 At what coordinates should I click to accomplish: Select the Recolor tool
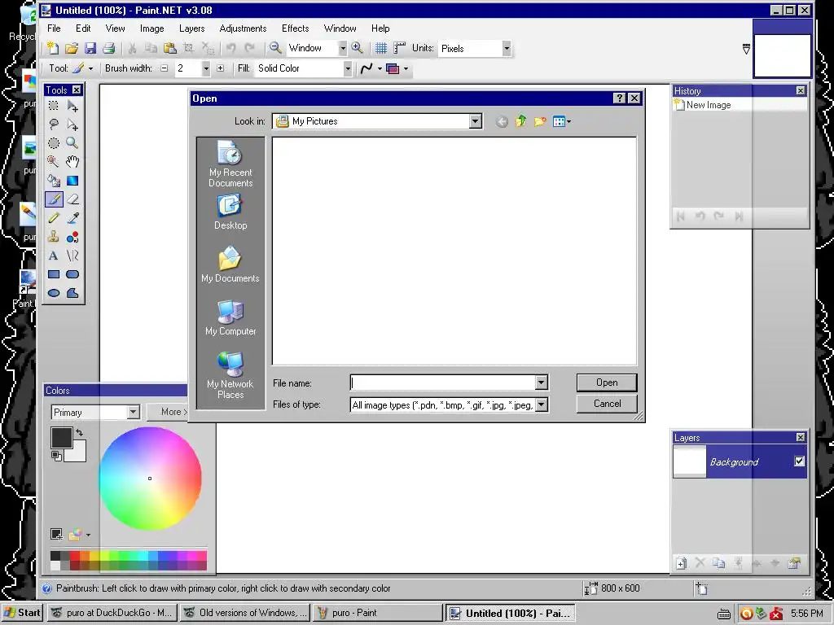tap(72, 237)
